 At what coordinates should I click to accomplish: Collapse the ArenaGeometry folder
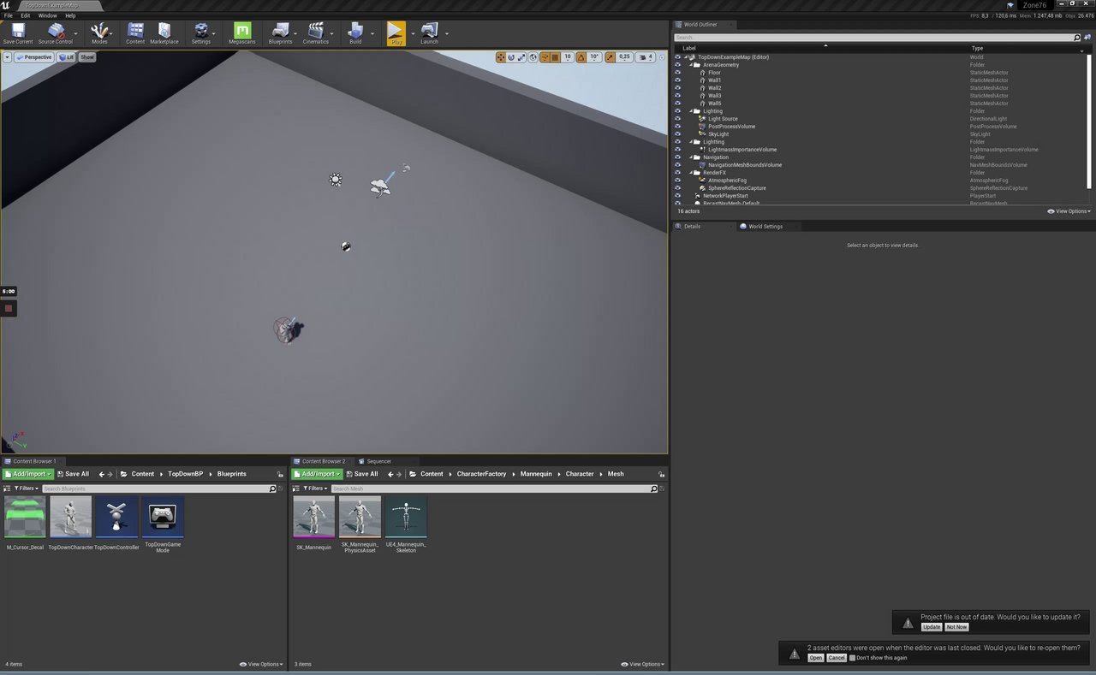tap(692, 65)
